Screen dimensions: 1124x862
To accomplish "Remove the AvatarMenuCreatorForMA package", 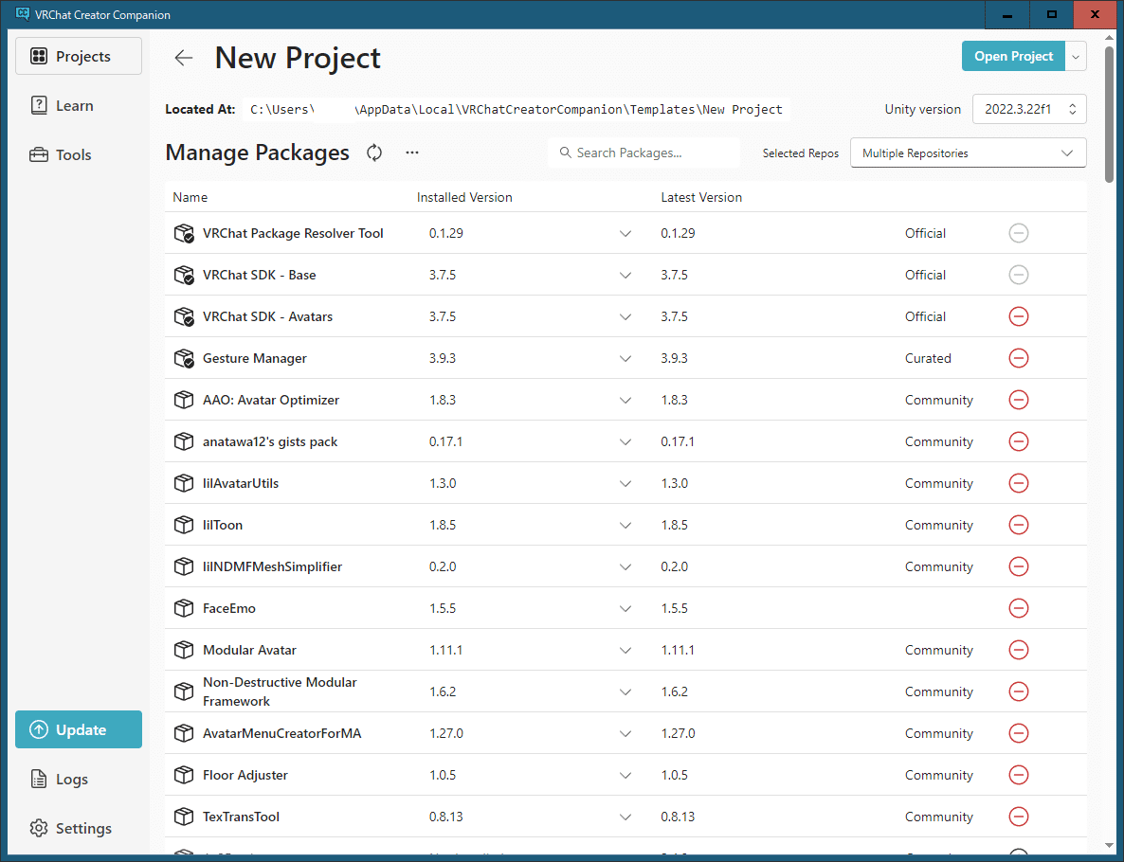I will (1019, 733).
